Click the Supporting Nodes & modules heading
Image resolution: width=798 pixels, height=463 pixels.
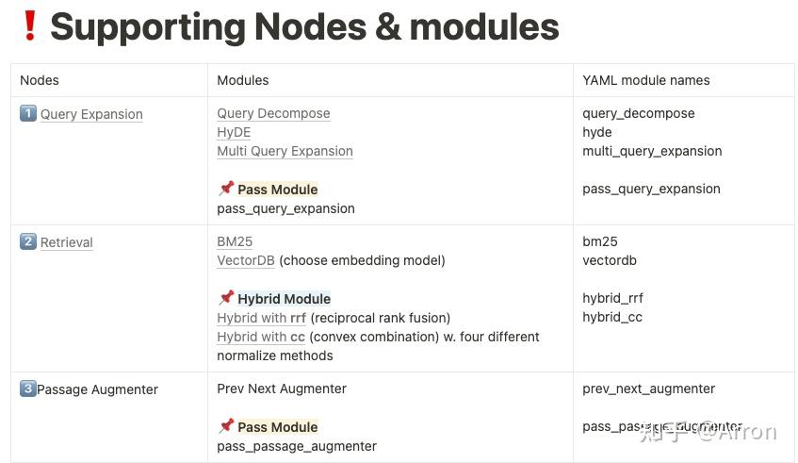[x=304, y=27]
